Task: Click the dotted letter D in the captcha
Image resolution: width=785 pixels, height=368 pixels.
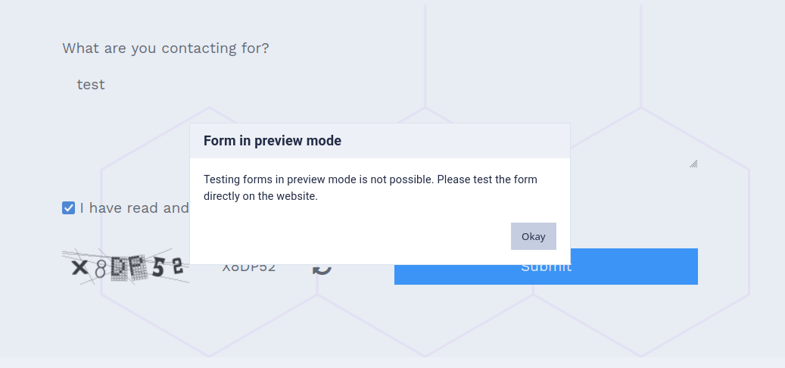Action: coord(119,268)
